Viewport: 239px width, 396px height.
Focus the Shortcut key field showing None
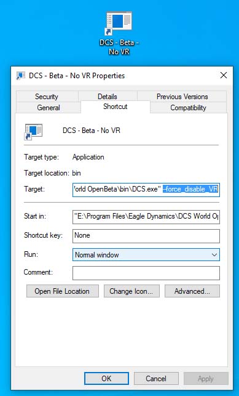click(x=146, y=236)
